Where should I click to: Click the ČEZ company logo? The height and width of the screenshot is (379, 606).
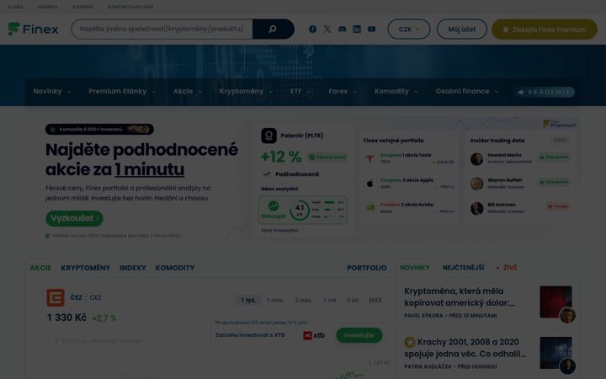(x=56, y=297)
